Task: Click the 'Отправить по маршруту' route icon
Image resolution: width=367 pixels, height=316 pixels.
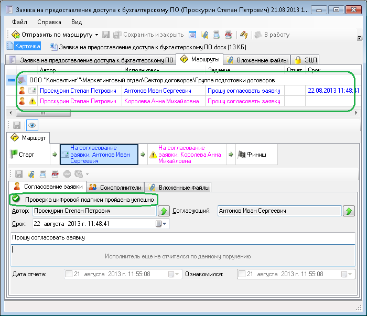Action: pyautogui.click(x=15, y=35)
